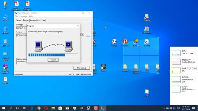Open the notification Action Center
This screenshot has width=198, height=111.
(193, 108)
